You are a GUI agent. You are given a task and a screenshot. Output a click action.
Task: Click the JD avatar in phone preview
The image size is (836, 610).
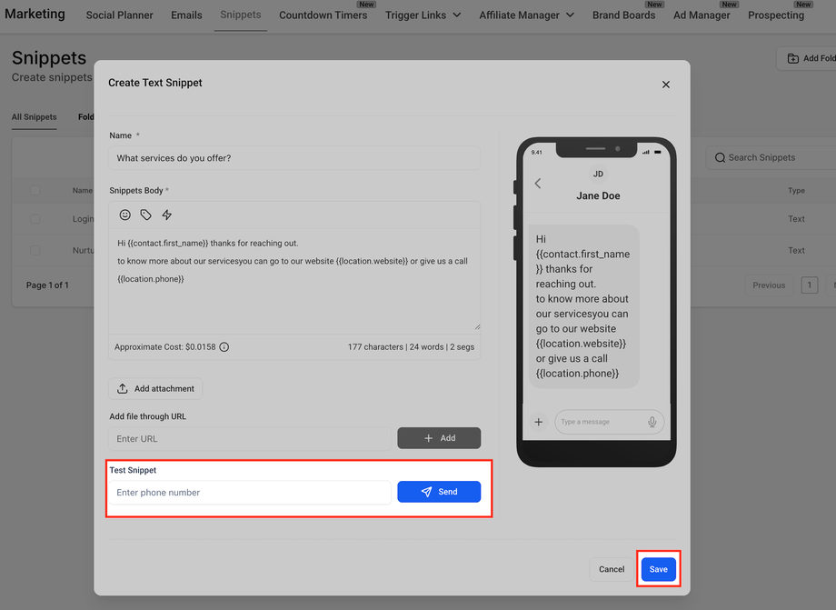pyautogui.click(x=598, y=174)
